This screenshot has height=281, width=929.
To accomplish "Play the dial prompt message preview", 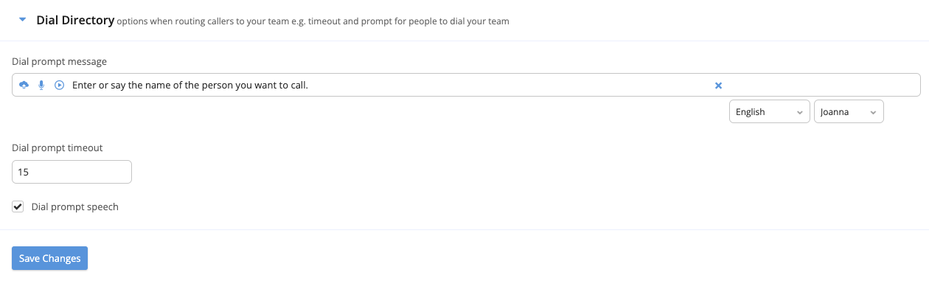I will [60, 86].
